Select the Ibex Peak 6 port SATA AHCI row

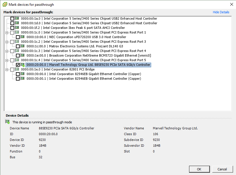[73, 28]
